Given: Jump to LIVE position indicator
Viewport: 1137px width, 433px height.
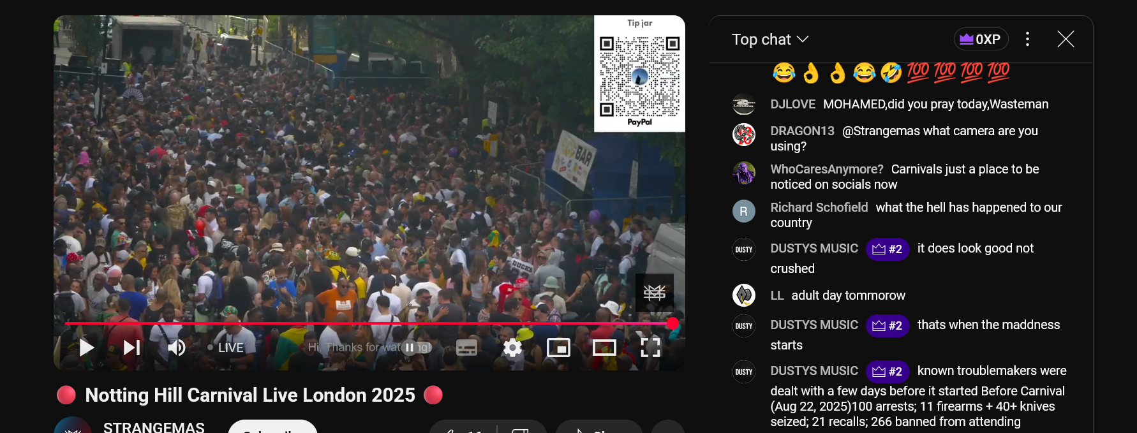Looking at the screenshot, I should pyautogui.click(x=225, y=348).
